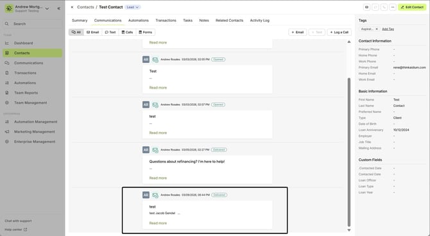Remove the Aspirat... tag with its X
The image size is (430, 236).
[377, 29]
